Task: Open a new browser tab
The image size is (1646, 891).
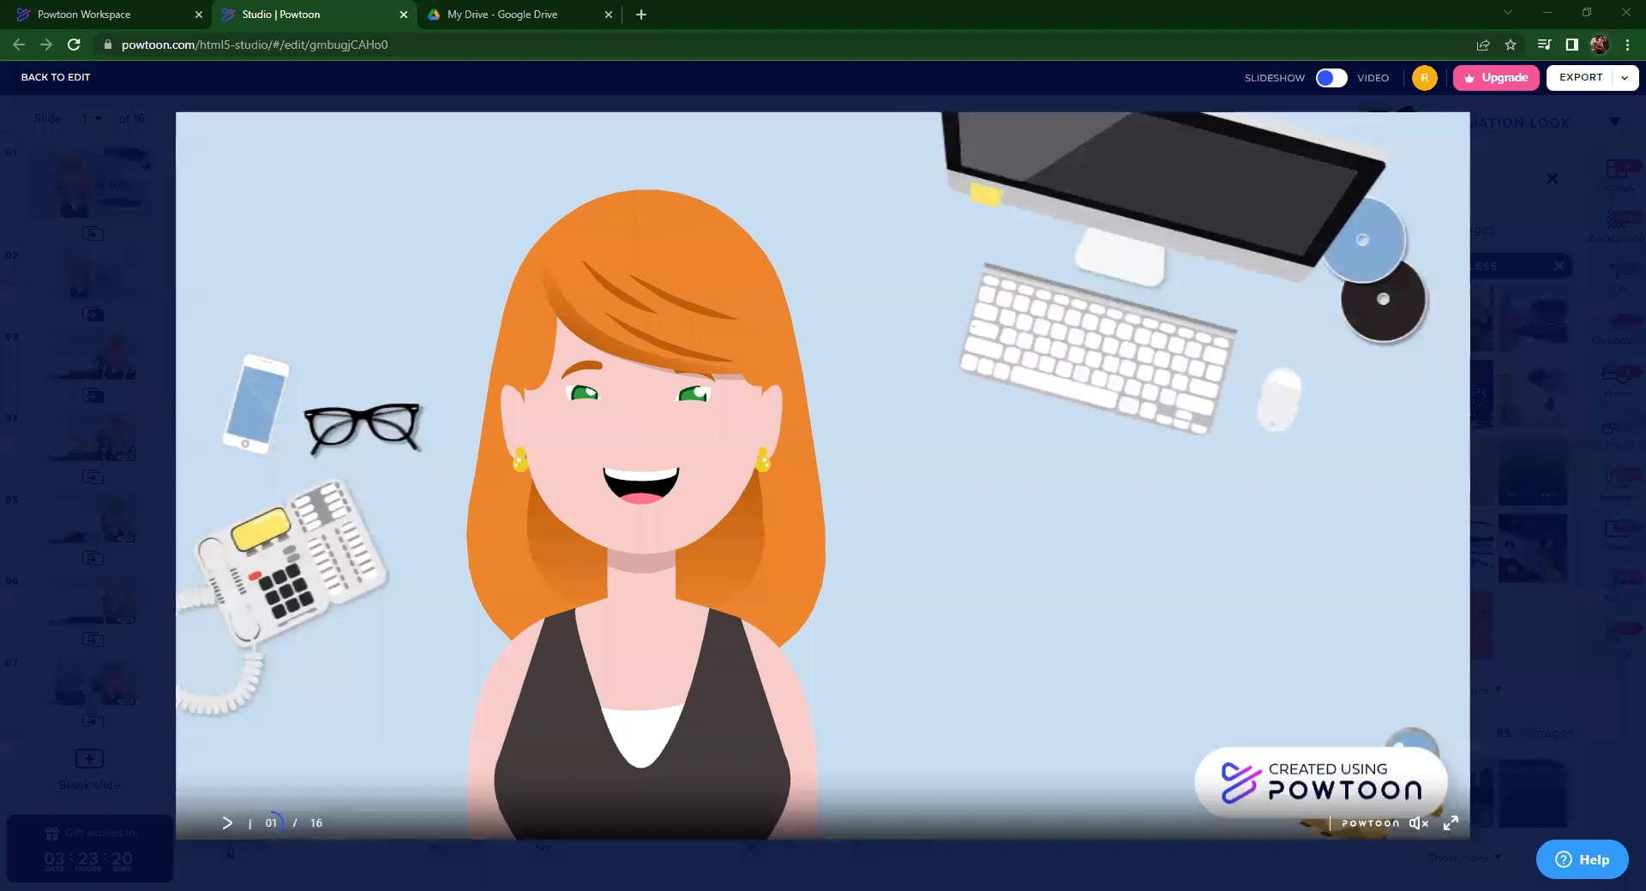Action: 641,15
